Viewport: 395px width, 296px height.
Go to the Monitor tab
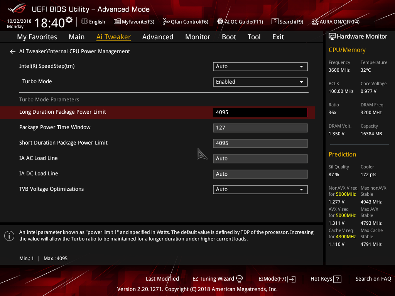(198, 37)
